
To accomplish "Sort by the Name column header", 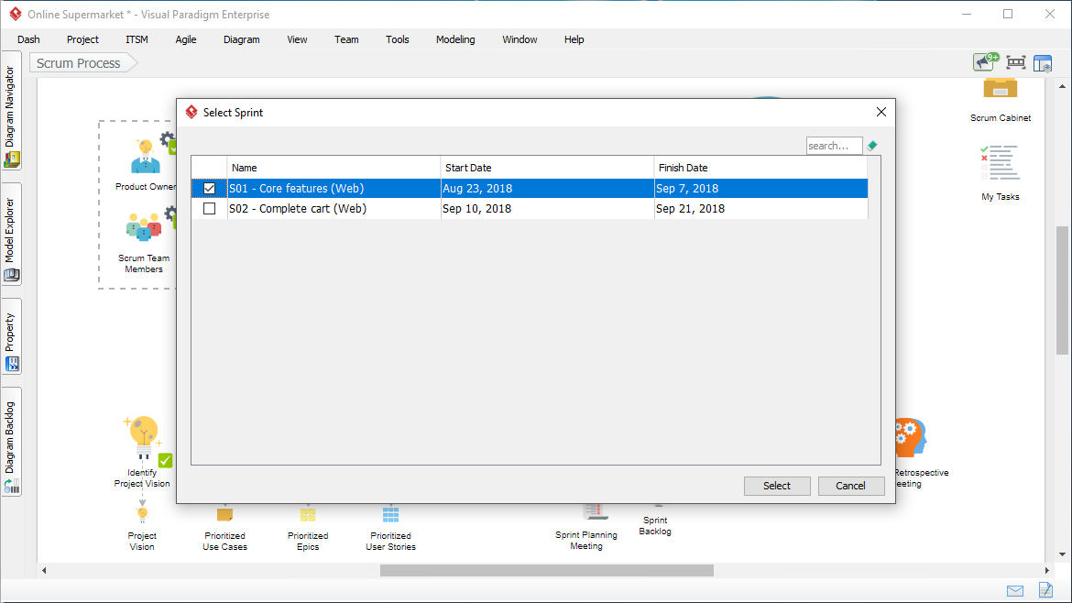I will [334, 168].
